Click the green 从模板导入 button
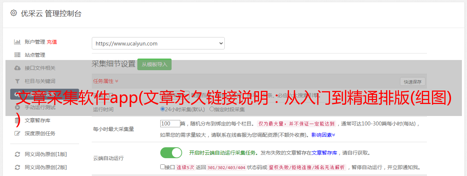This screenshot has width=467, height=176. [x=154, y=64]
